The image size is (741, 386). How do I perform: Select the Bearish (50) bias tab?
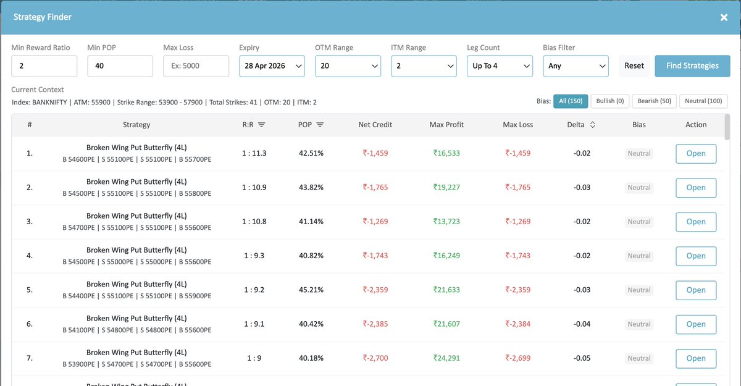[x=654, y=101]
